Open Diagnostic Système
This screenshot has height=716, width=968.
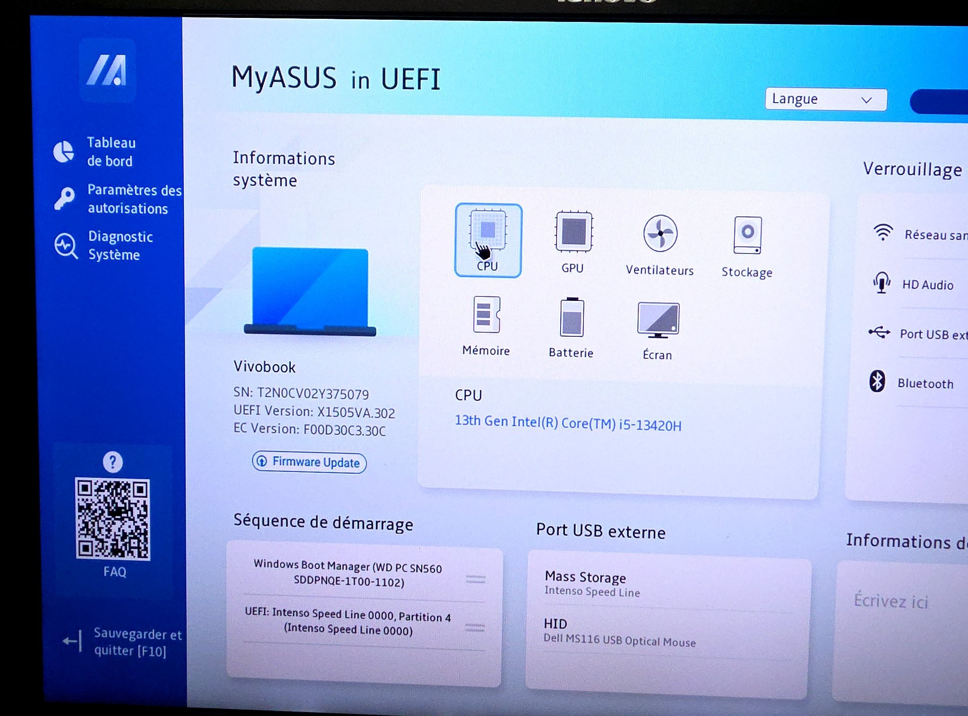[120, 245]
